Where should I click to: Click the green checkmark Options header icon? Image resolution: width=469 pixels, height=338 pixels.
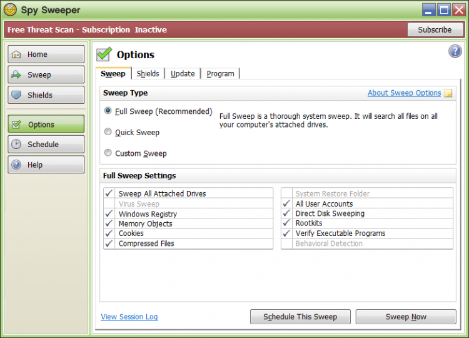pos(104,54)
